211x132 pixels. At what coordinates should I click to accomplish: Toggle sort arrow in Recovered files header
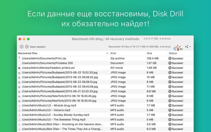[107, 53]
